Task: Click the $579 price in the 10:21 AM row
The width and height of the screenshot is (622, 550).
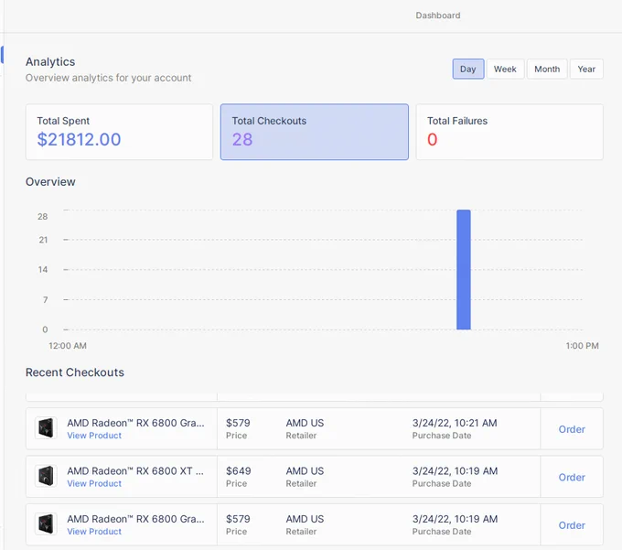Action: tap(238, 423)
